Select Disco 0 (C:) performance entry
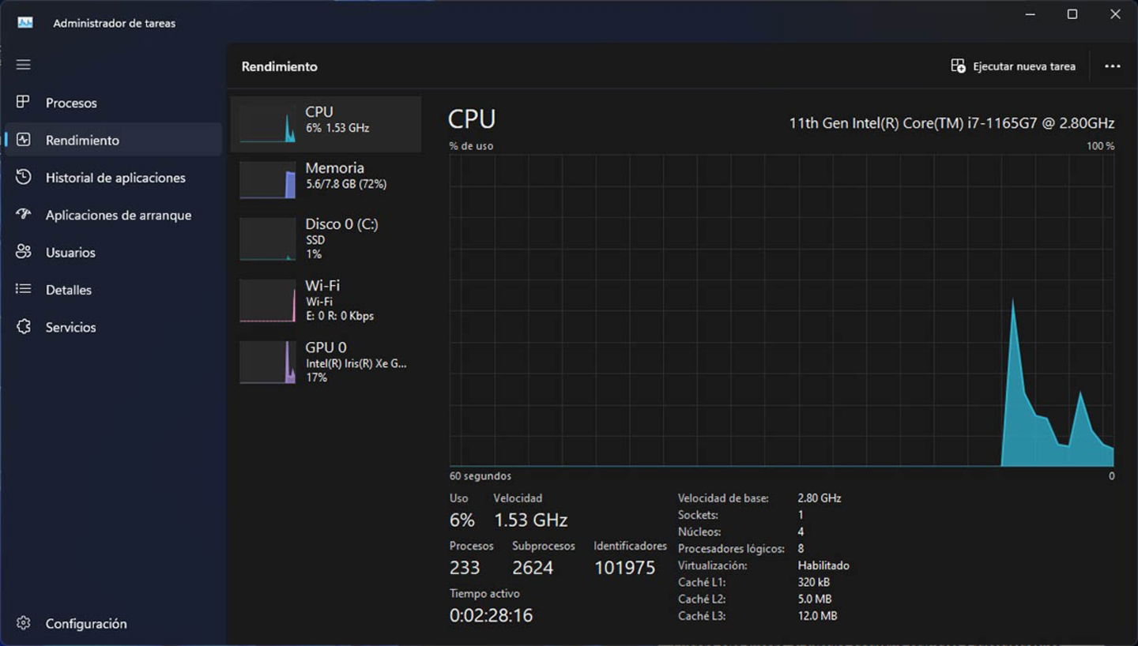The width and height of the screenshot is (1138, 646). click(326, 238)
